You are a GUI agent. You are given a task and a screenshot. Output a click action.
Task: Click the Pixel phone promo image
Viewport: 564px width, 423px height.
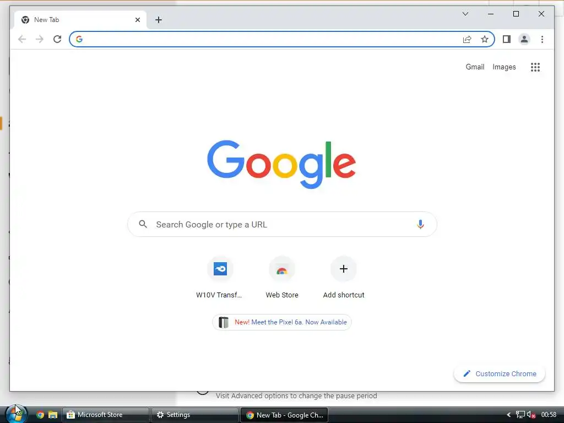(x=224, y=322)
